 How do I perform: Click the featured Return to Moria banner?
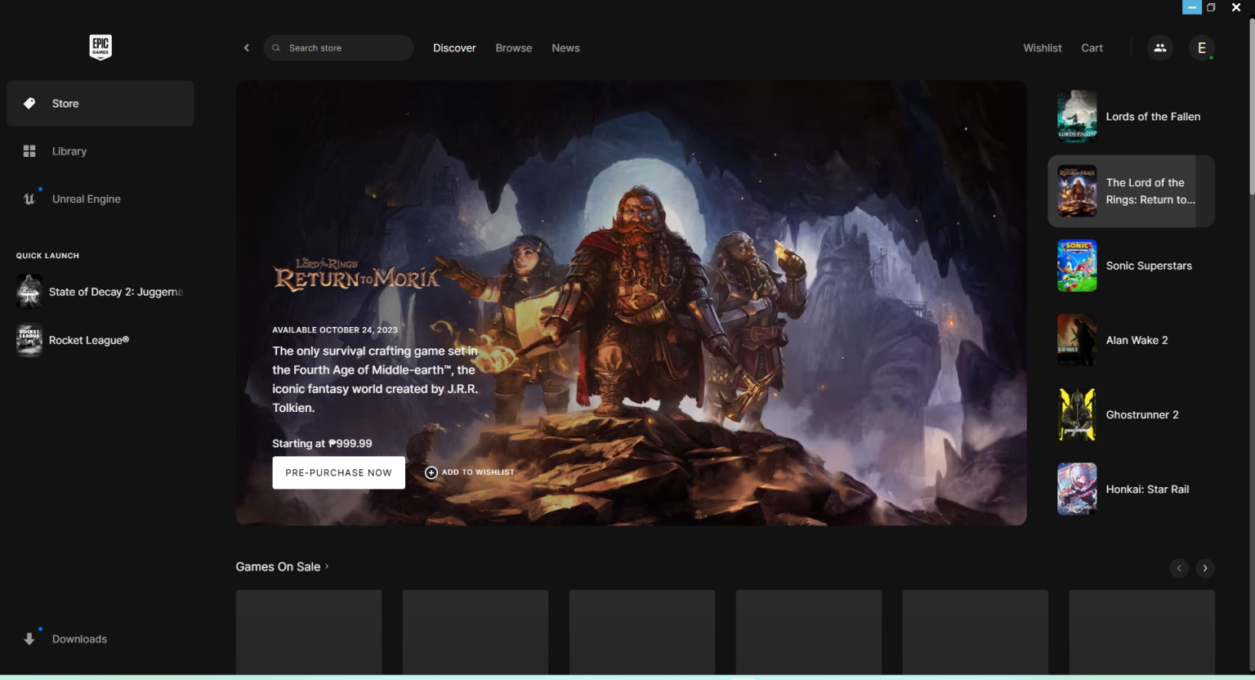[x=631, y=302]
